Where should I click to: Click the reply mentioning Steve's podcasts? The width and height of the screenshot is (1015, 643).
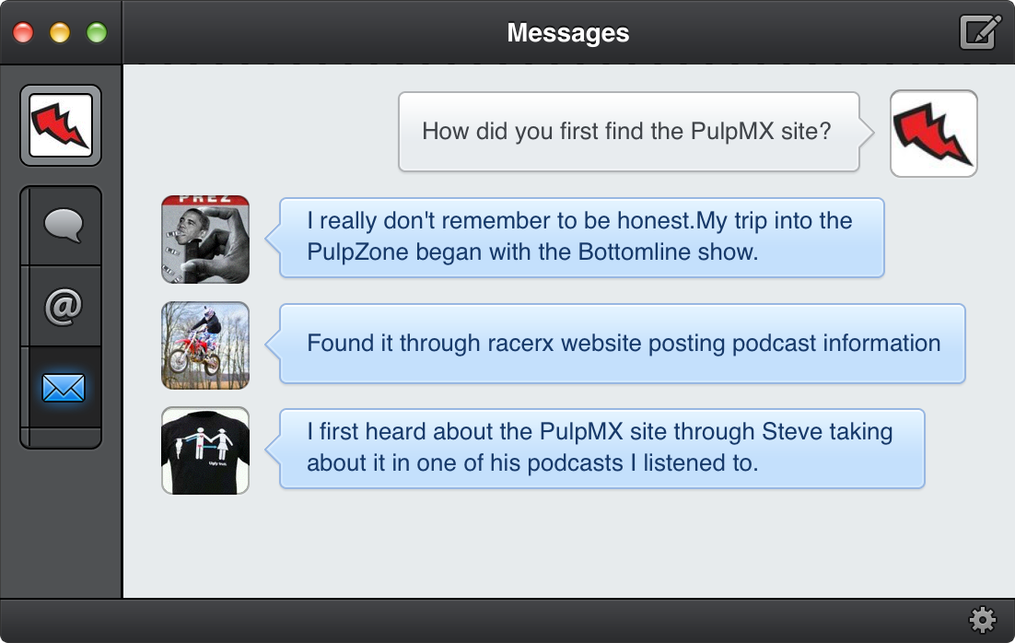click(601, 449)
